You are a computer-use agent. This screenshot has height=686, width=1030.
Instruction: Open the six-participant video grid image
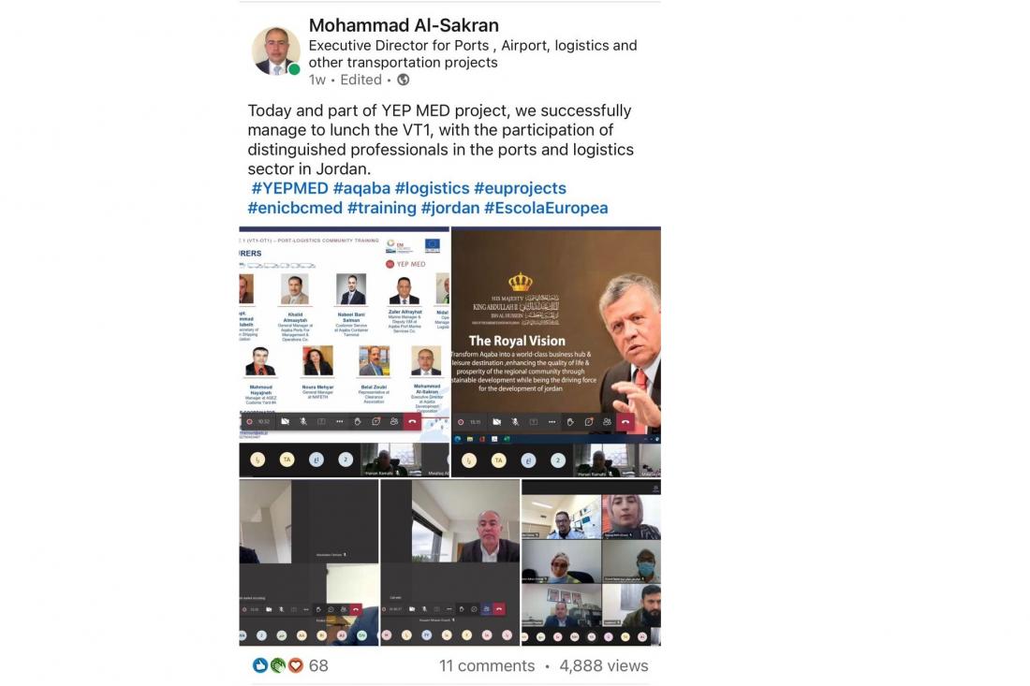pos(591,562)
